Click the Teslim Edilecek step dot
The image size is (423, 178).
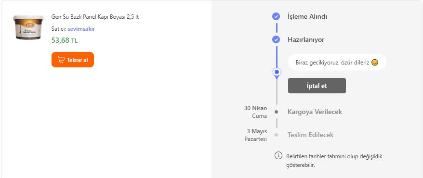point(276,135)
